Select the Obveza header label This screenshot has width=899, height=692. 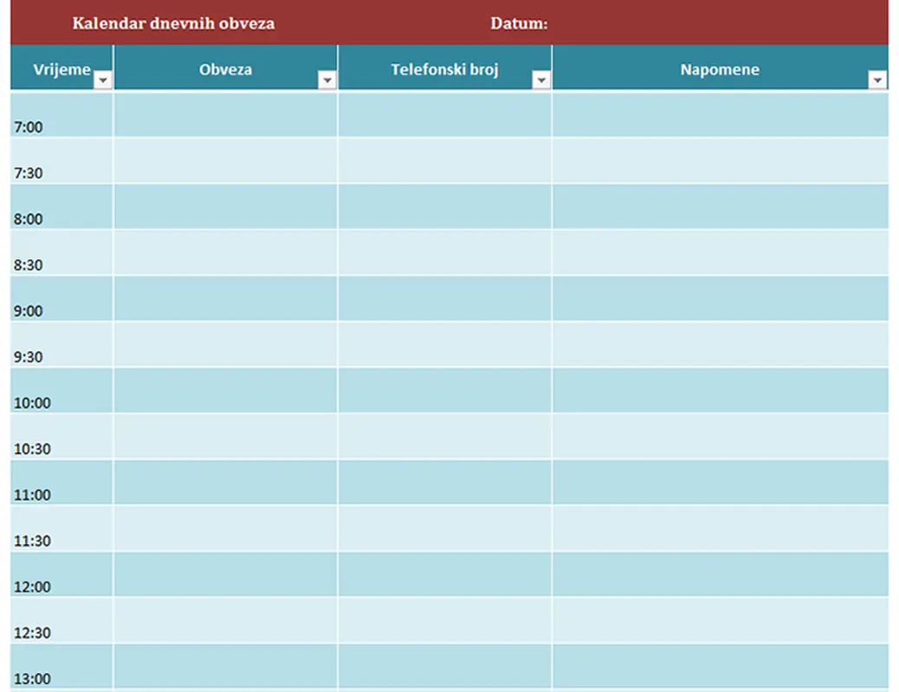click(x=225, y=69)
